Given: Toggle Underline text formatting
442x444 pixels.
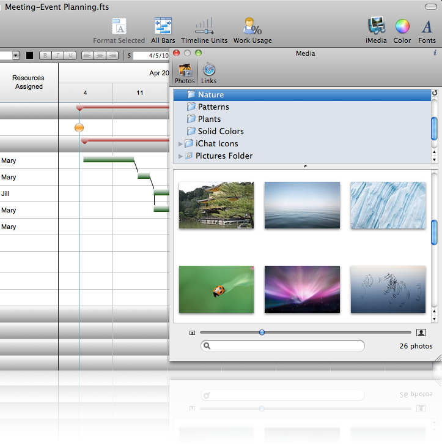Looking at the screenshot, I should (x=70, y=56).
